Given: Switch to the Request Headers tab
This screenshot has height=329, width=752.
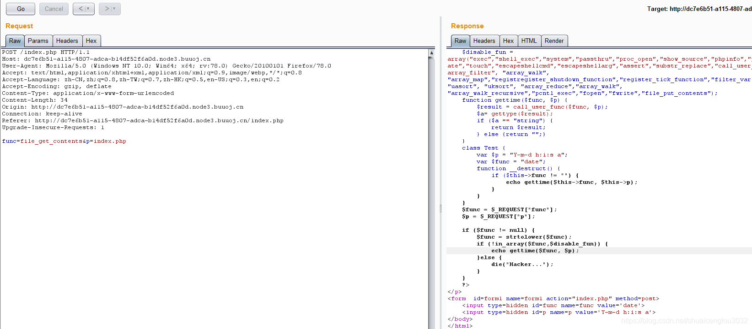Looking at the screenshot, I should [67, 41].
